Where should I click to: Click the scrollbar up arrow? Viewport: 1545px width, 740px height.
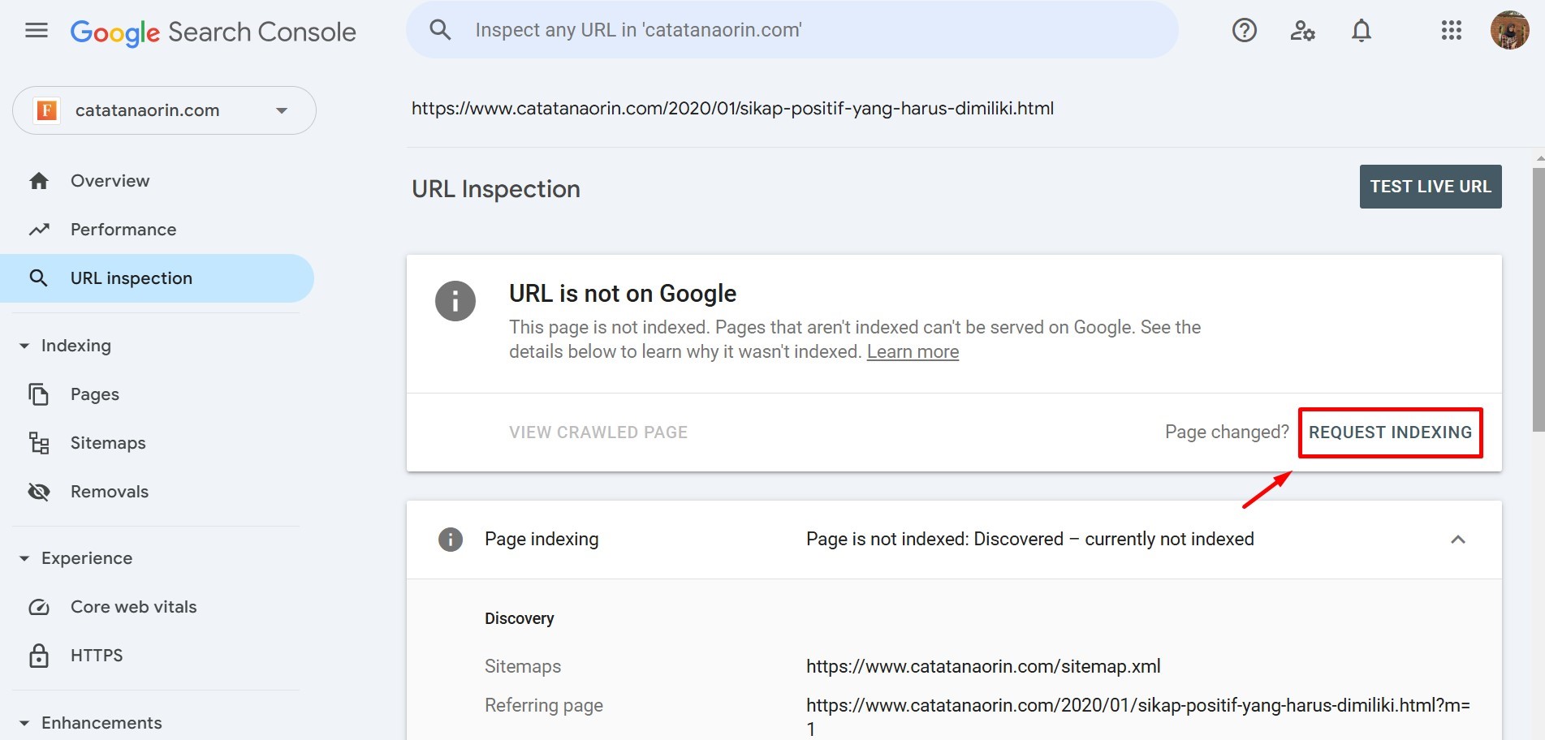point(1539,159)
